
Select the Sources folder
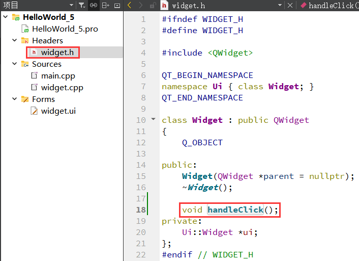click(x=47, y=64)
